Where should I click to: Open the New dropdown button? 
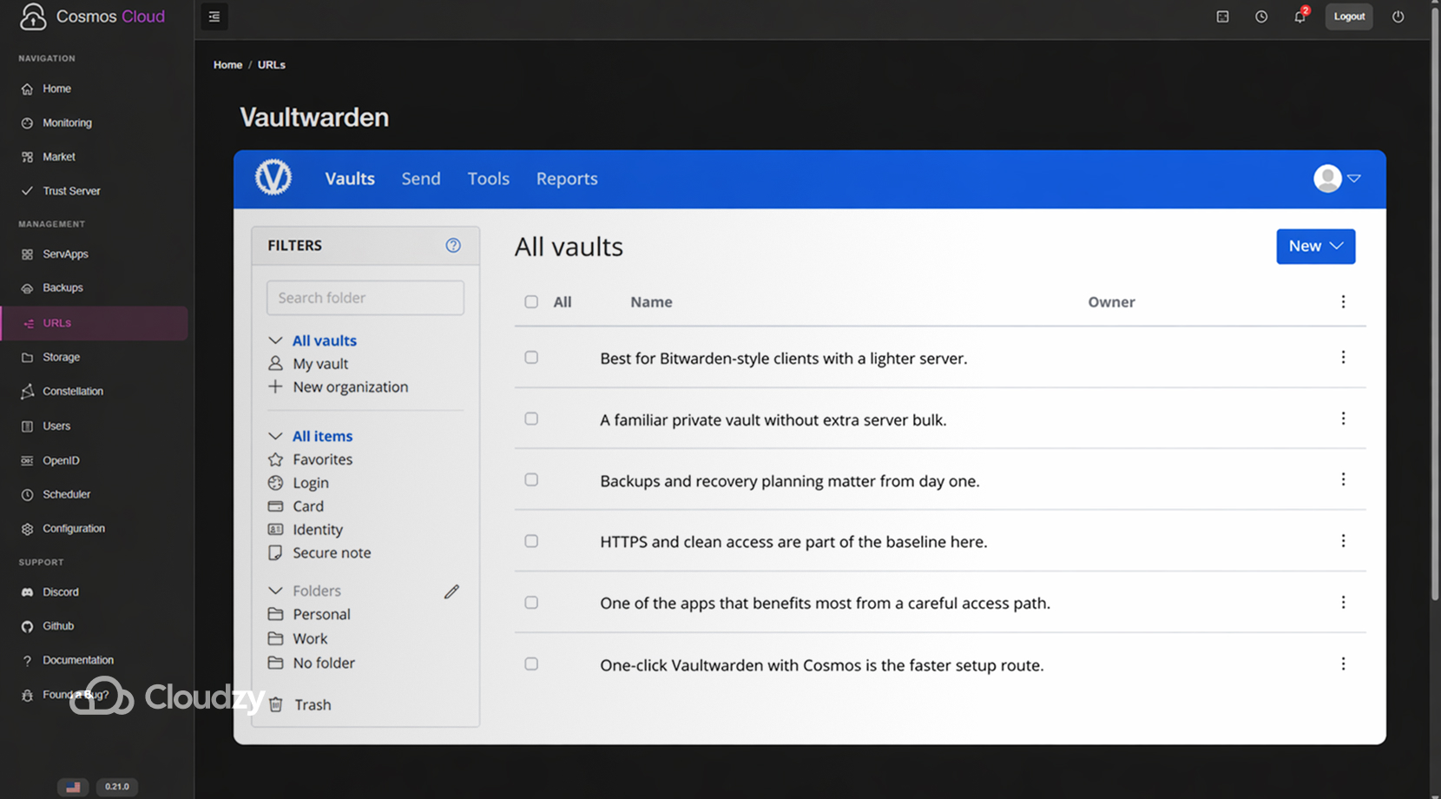[x=1315, y=246]
